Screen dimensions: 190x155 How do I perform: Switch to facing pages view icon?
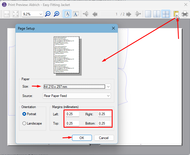tap(157, 14)
